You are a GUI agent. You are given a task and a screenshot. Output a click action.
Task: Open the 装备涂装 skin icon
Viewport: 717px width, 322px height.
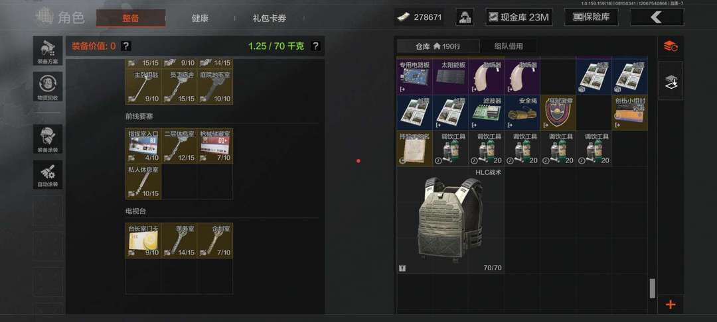(48, 139)
